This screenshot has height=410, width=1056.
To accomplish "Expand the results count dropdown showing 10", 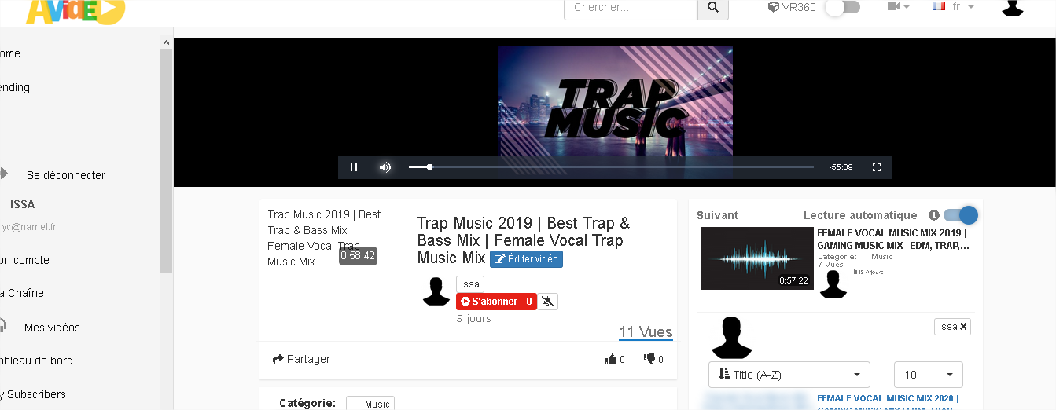I will (x=929, y=375).
